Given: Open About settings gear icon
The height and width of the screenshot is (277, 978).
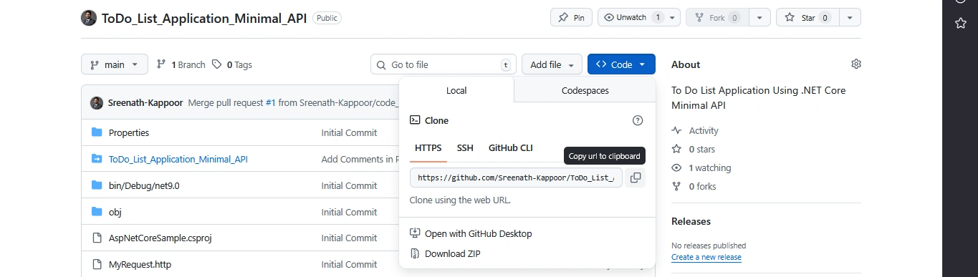Looking at the screenshot, I should click(855, 64).
